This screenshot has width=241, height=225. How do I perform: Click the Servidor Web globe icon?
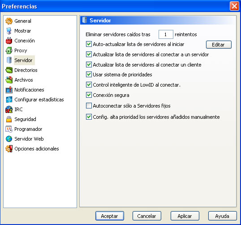9,139
